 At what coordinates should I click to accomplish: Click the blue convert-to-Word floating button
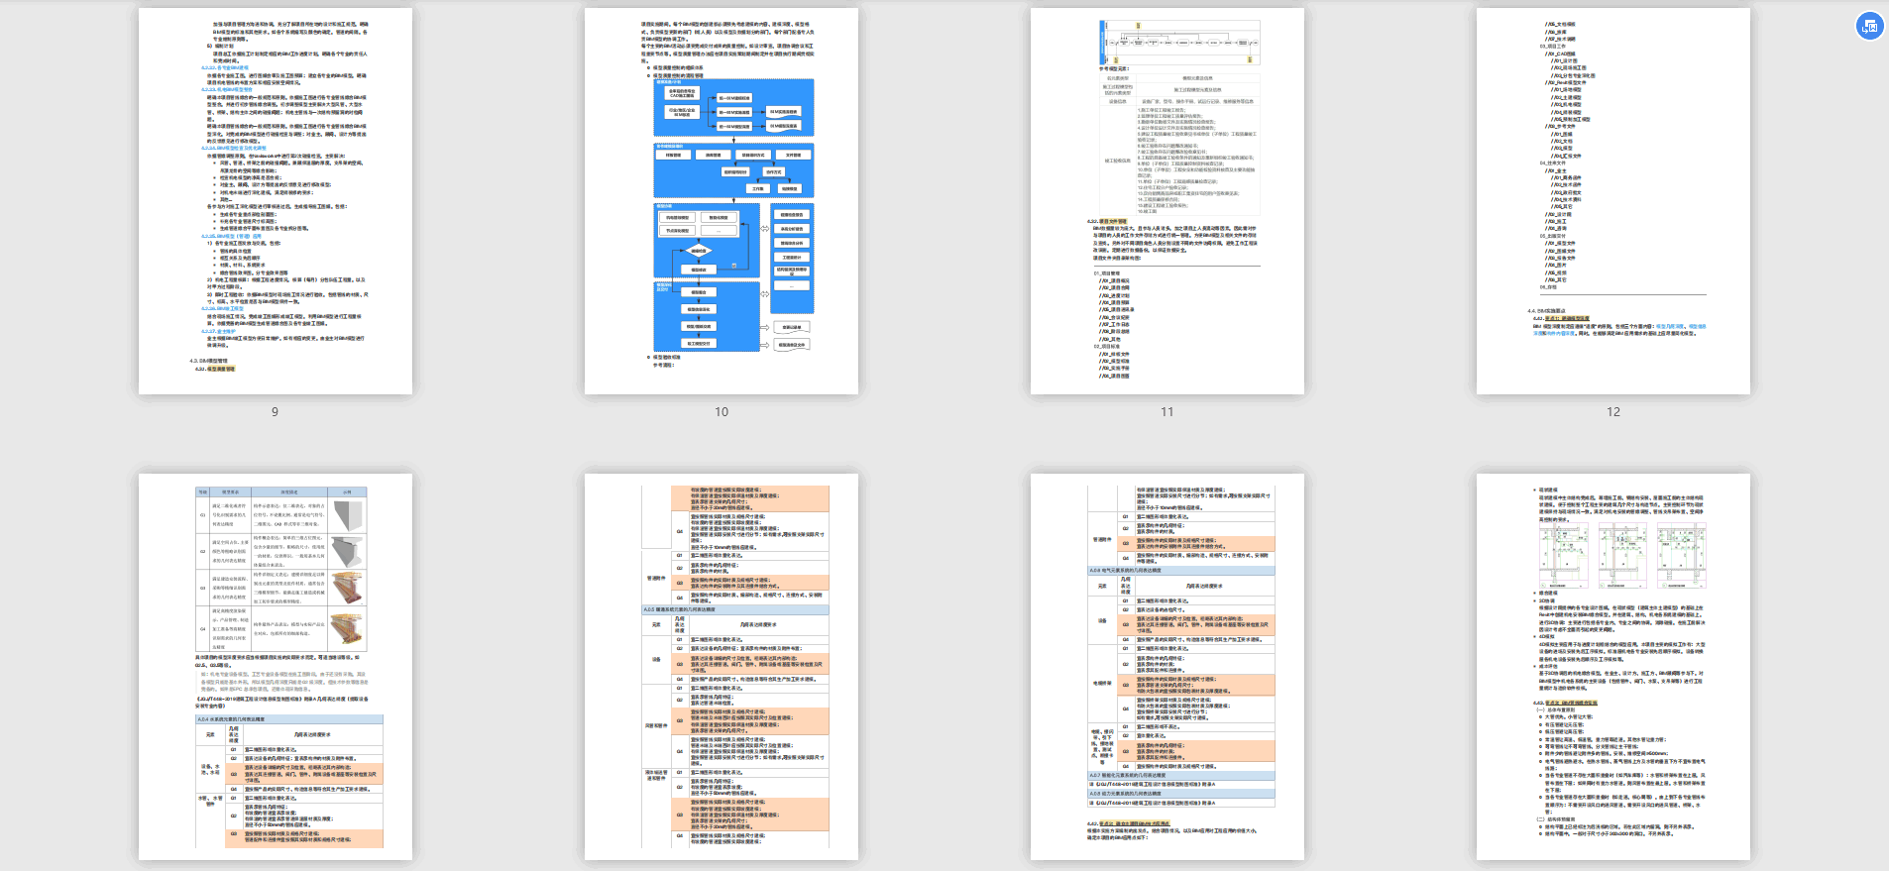tap(1869, 27)
